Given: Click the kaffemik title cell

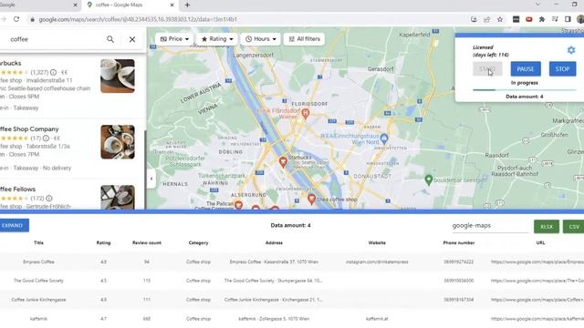Looking at the screenshot, I should pyautogui.click(x=38, y=319).
